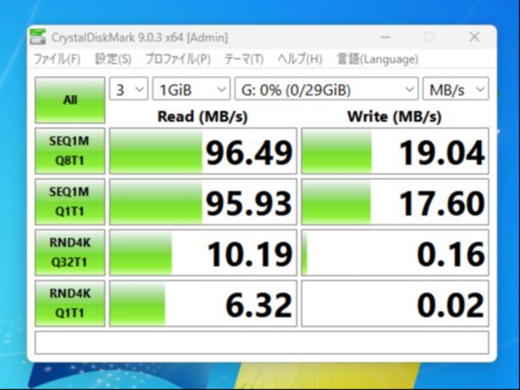Open the 設定(S) settings menu
Viewport: 520px width, 390px height.
(113, 59)
